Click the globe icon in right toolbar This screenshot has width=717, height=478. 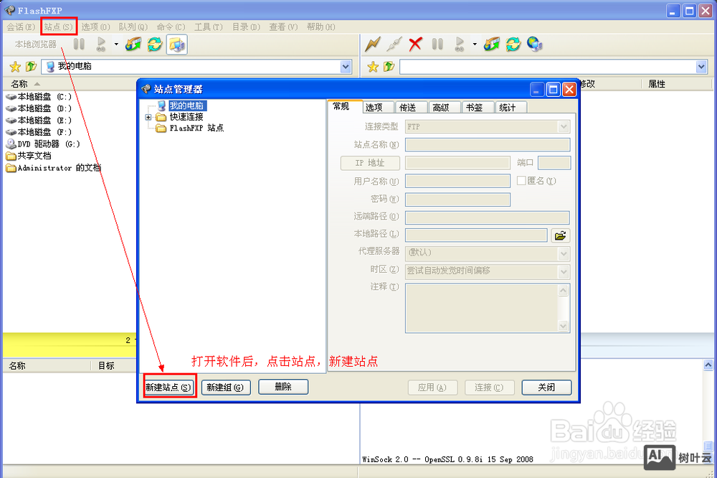[534, 44]
